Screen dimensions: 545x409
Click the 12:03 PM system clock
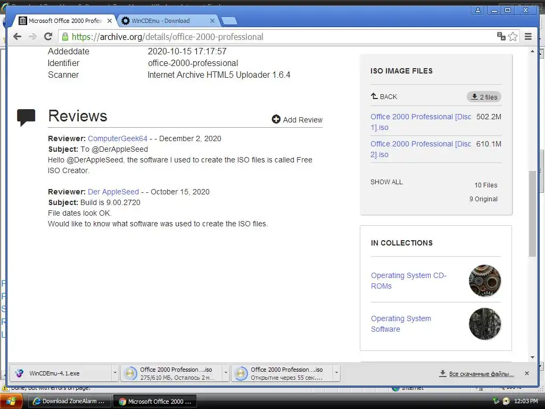point(526,402)
